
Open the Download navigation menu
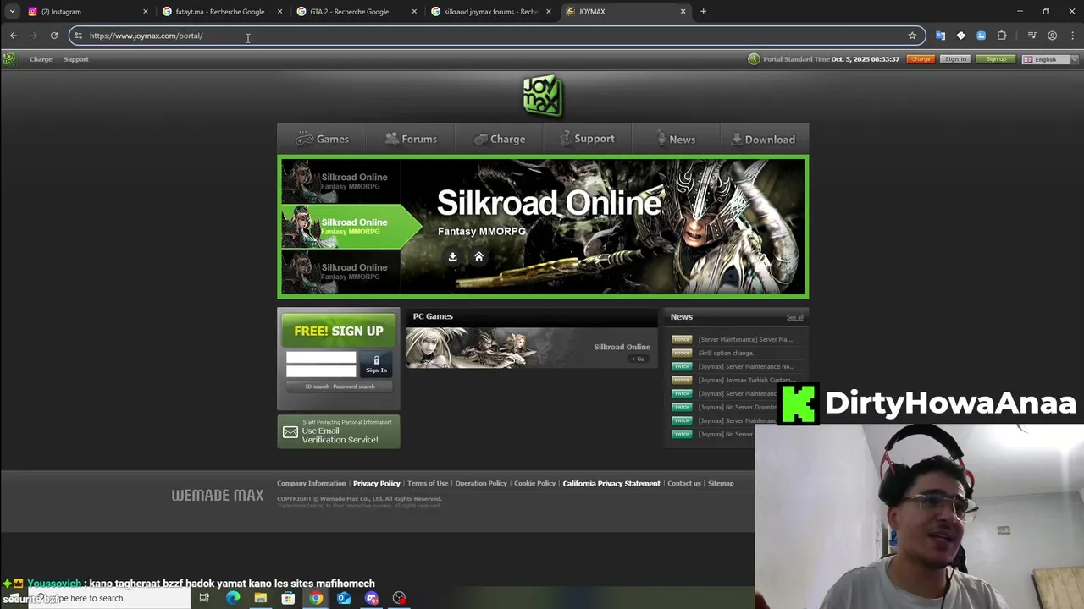click(763, 139)
